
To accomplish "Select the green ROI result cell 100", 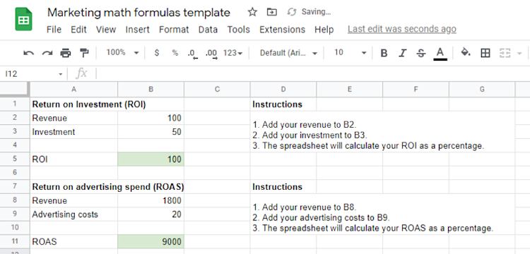I will point(151,159).
